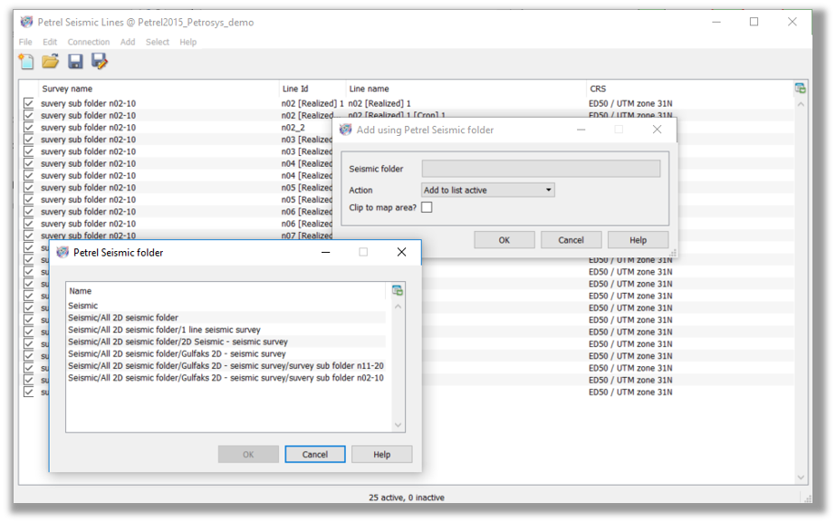Click column options icon in Petrel Seismic folder list
836x523 pixels.
[x=397, y=290]
